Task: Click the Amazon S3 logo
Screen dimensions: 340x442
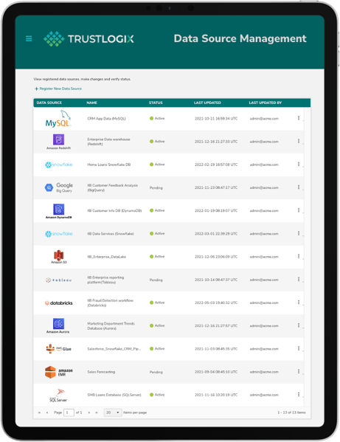Action: (58, 257)
